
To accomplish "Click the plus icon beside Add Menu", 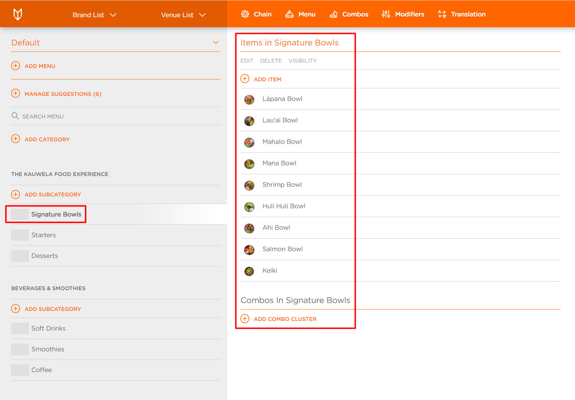I will (x=16, y=66).
